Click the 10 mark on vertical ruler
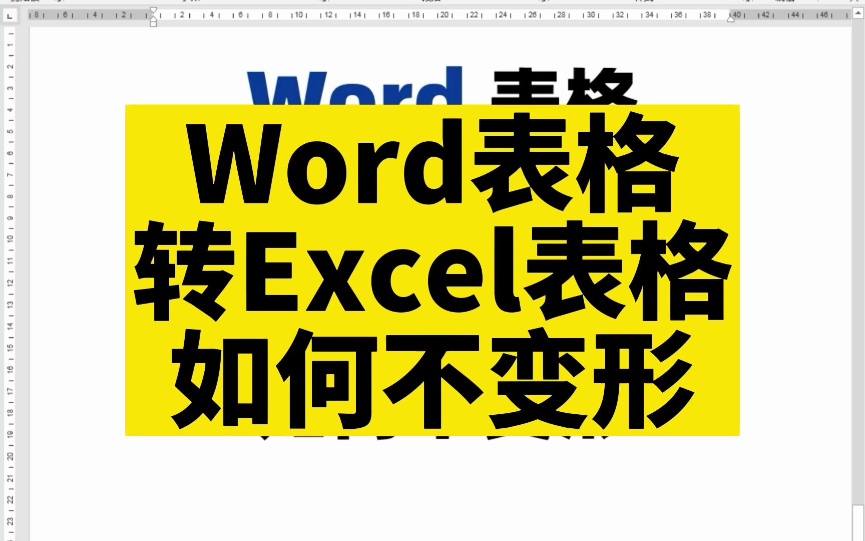The height and width of the screenshot is (541, 865). 10,239
